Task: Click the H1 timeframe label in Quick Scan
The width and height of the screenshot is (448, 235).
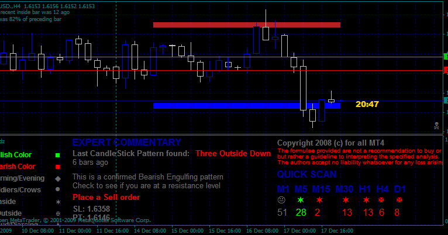Action: 365,189
